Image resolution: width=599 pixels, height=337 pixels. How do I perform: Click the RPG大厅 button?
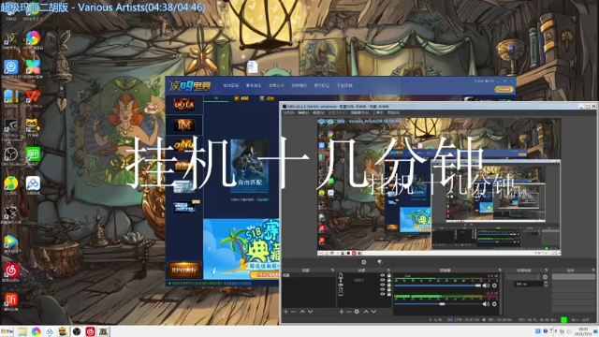(x=184, y=270)
